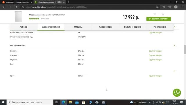Viewport: 186px width, 105px height.
Task: Click the page vertical scrollbar thumb
Action: [x=185, y=50]
